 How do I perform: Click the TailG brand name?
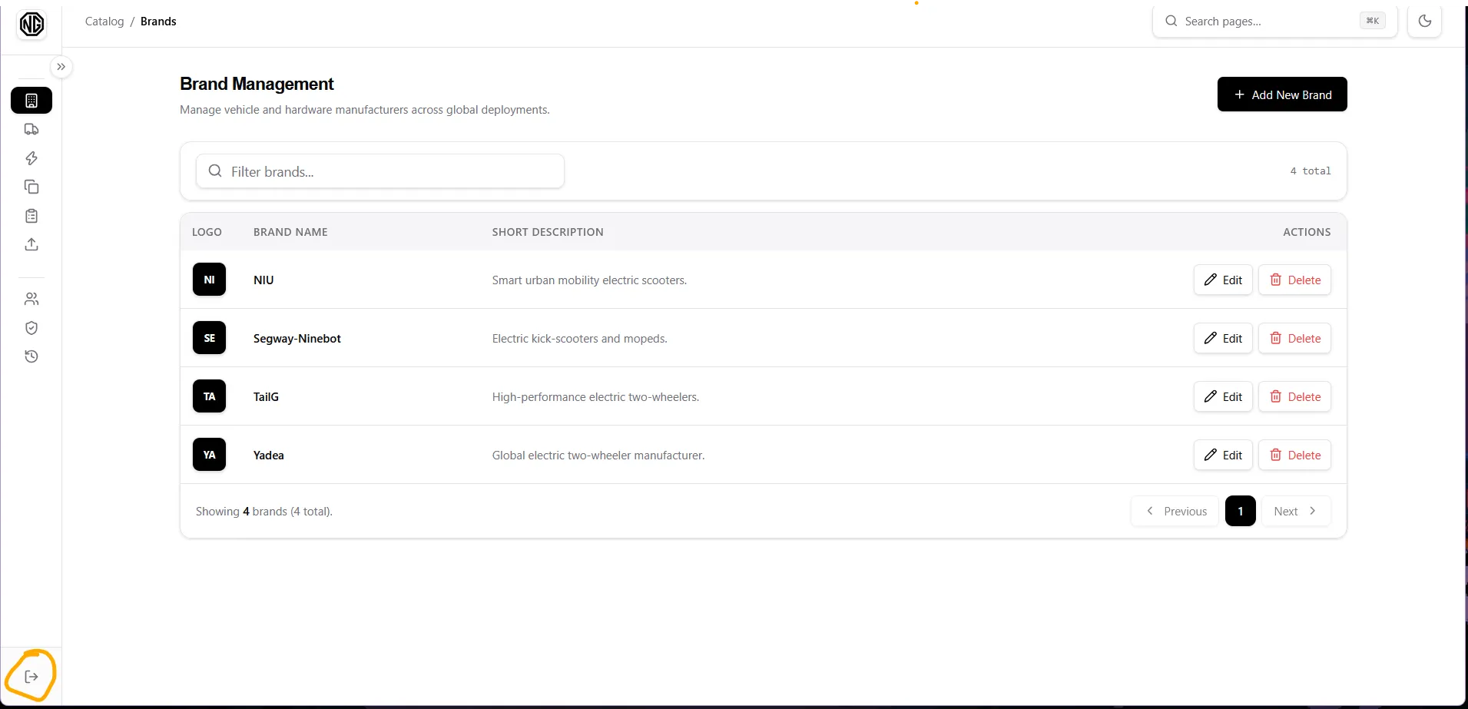(x=266, y=396)
